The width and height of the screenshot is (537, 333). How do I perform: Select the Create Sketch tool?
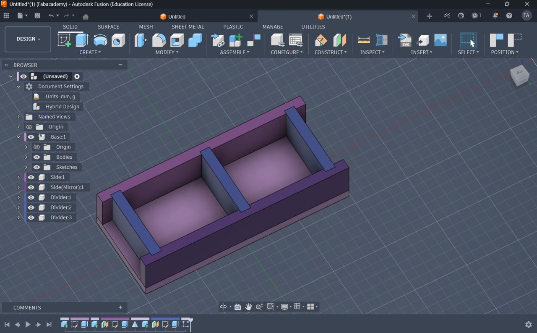click(64, 40)
